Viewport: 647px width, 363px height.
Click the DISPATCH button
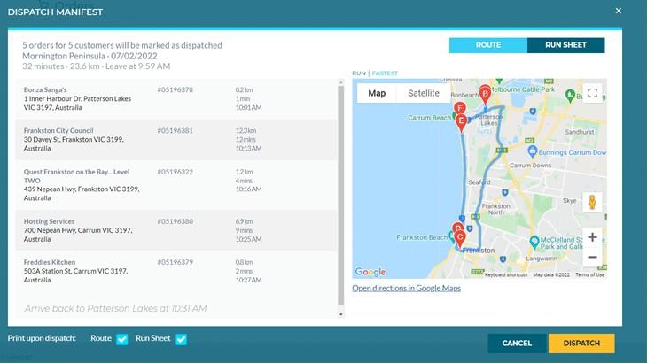581,344
